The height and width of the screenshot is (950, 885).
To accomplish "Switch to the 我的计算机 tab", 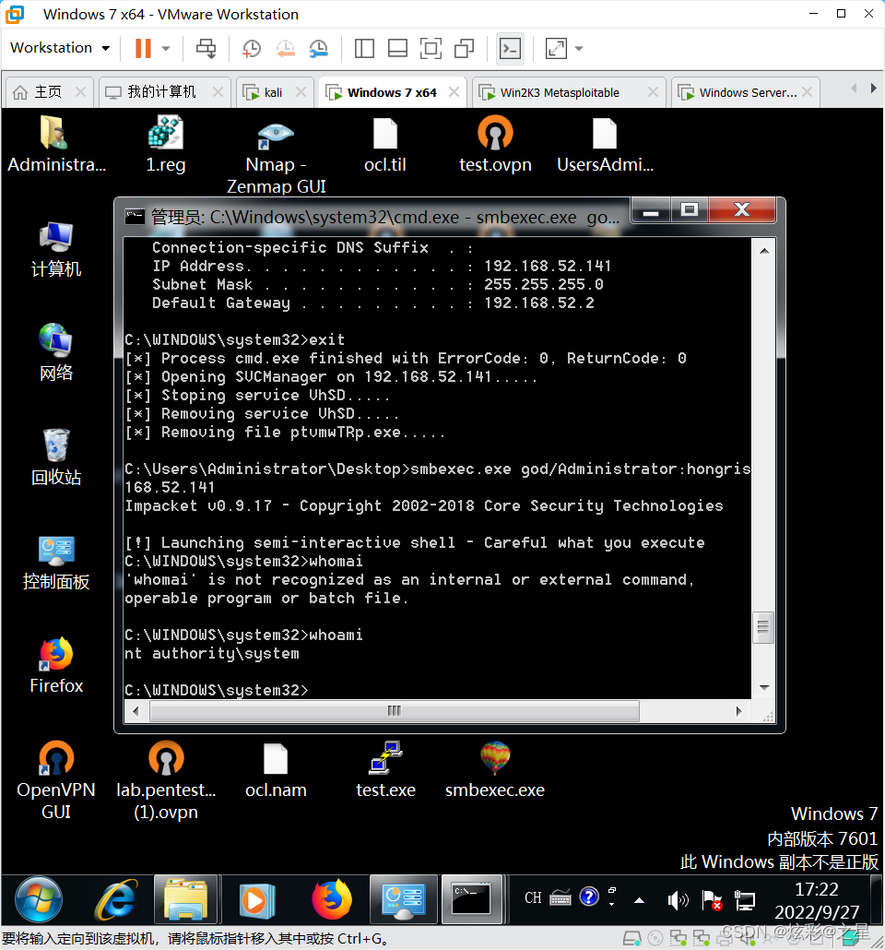I will point(163,92).
